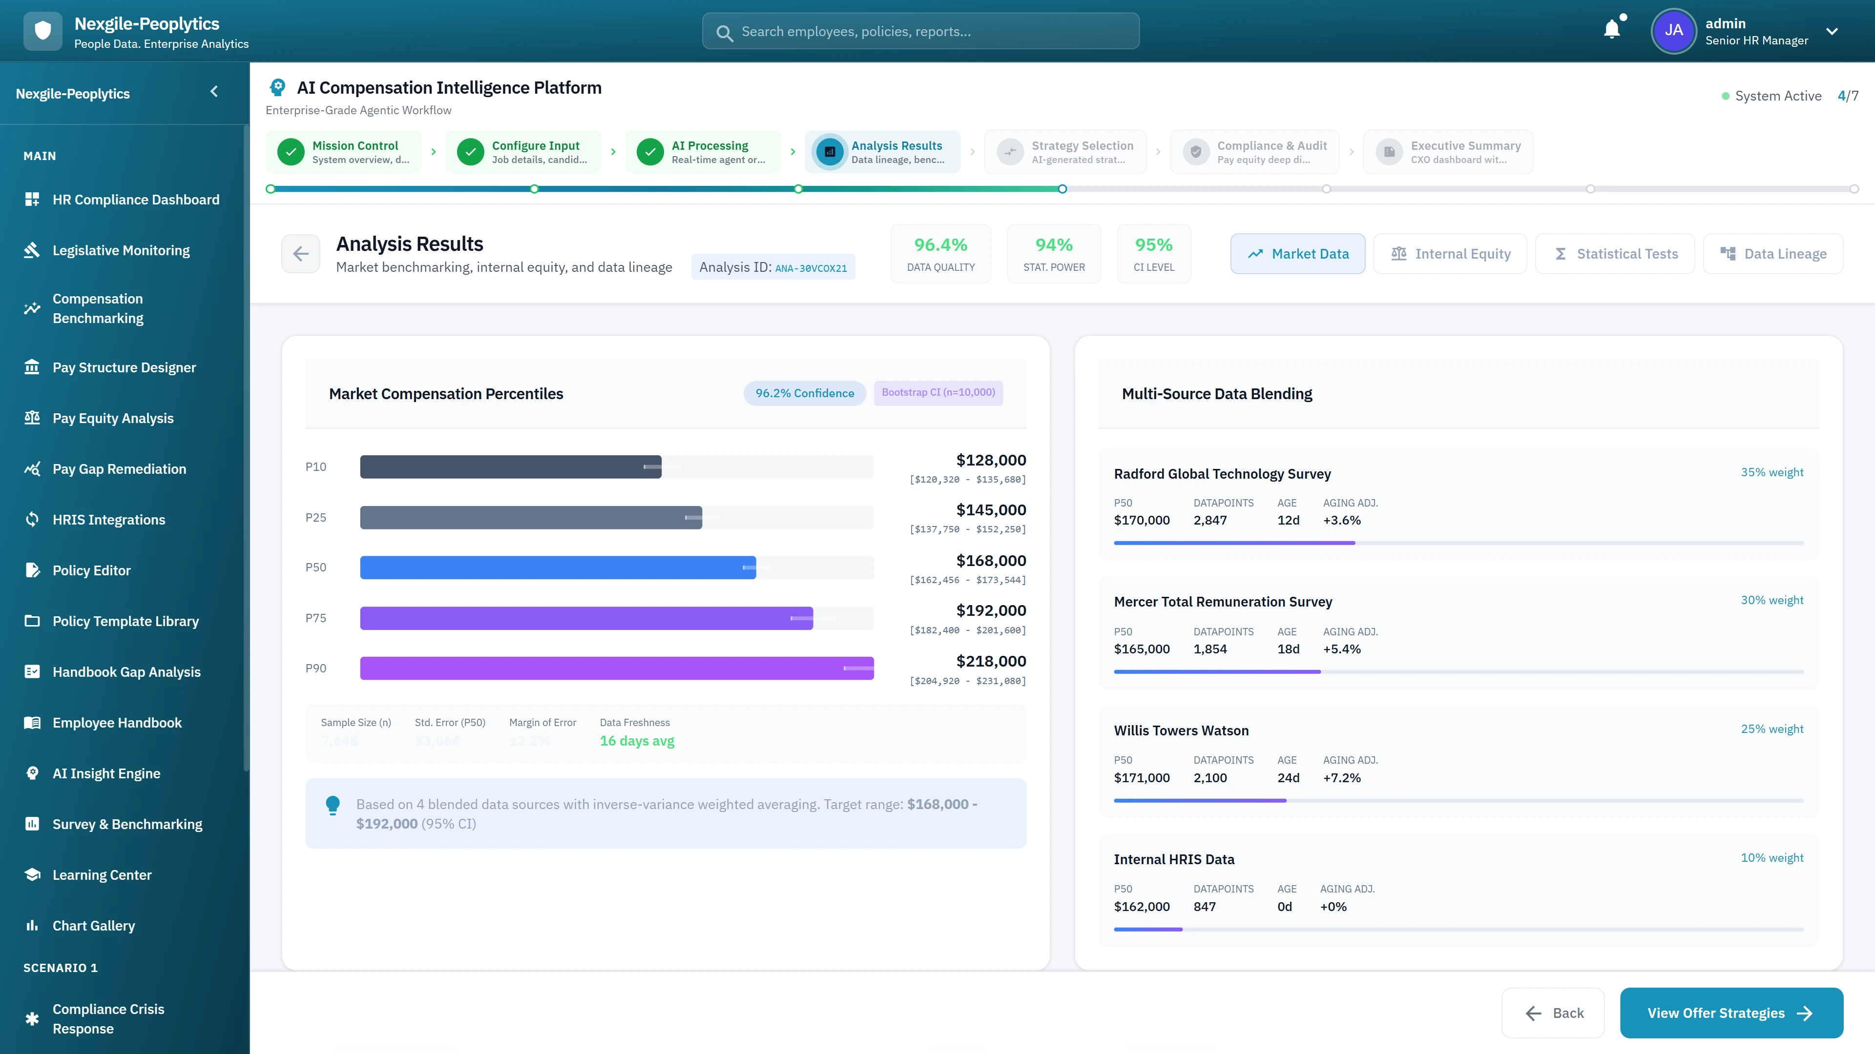Open the HR Compliance Dashboard
1875x1054 pixels.
pos(136,199)
